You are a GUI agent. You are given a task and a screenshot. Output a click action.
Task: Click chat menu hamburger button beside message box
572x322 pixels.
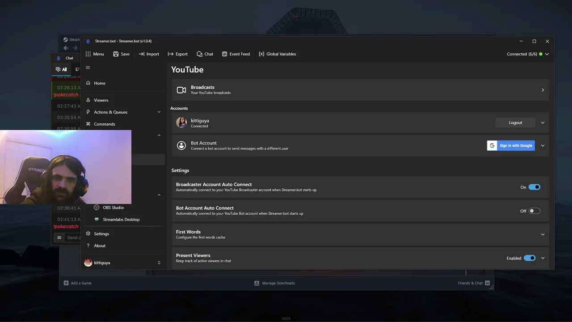(59, 237)
